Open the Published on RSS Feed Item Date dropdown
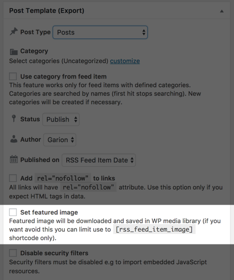Screen dimensions: 234x280 coord(99,160)
